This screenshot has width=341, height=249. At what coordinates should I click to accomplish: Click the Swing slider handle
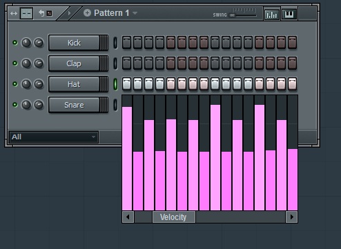click(x=233, y=15)
